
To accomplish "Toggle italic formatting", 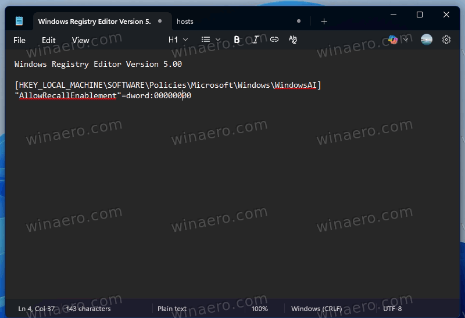I will pos(256,40).
